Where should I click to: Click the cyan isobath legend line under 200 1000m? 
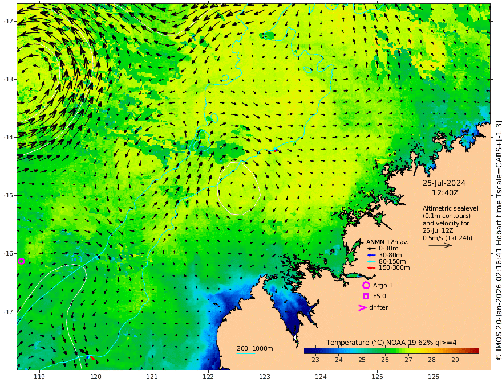pyautogui.click(x=246, y=353)
